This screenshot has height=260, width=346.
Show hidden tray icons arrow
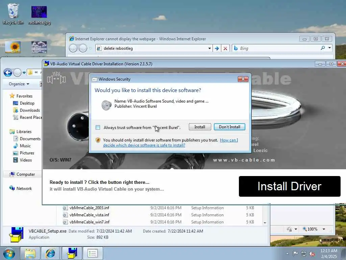coord(287,254)
